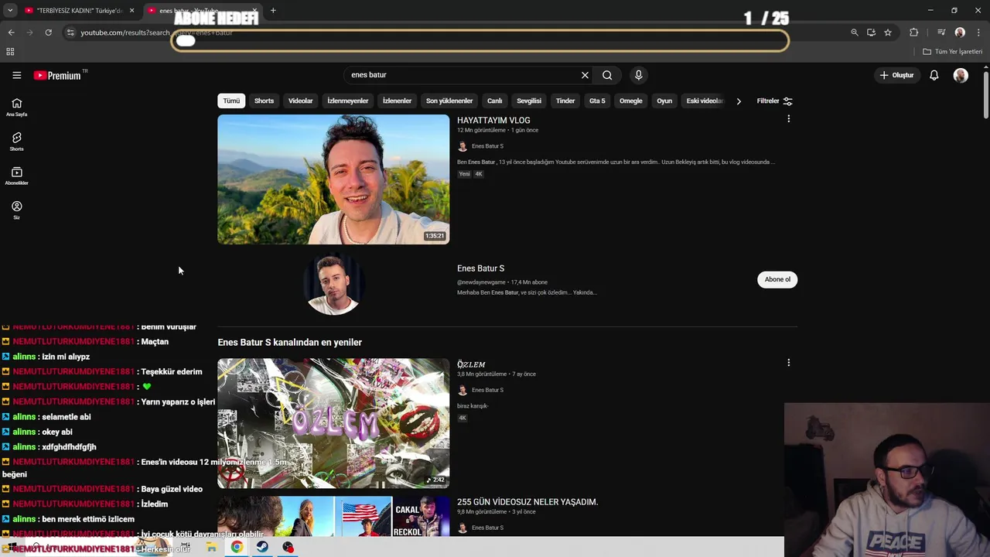Open 255 GÜN VİDEOSUZ NELER YAŞADIM title

[x=527, y=502]
